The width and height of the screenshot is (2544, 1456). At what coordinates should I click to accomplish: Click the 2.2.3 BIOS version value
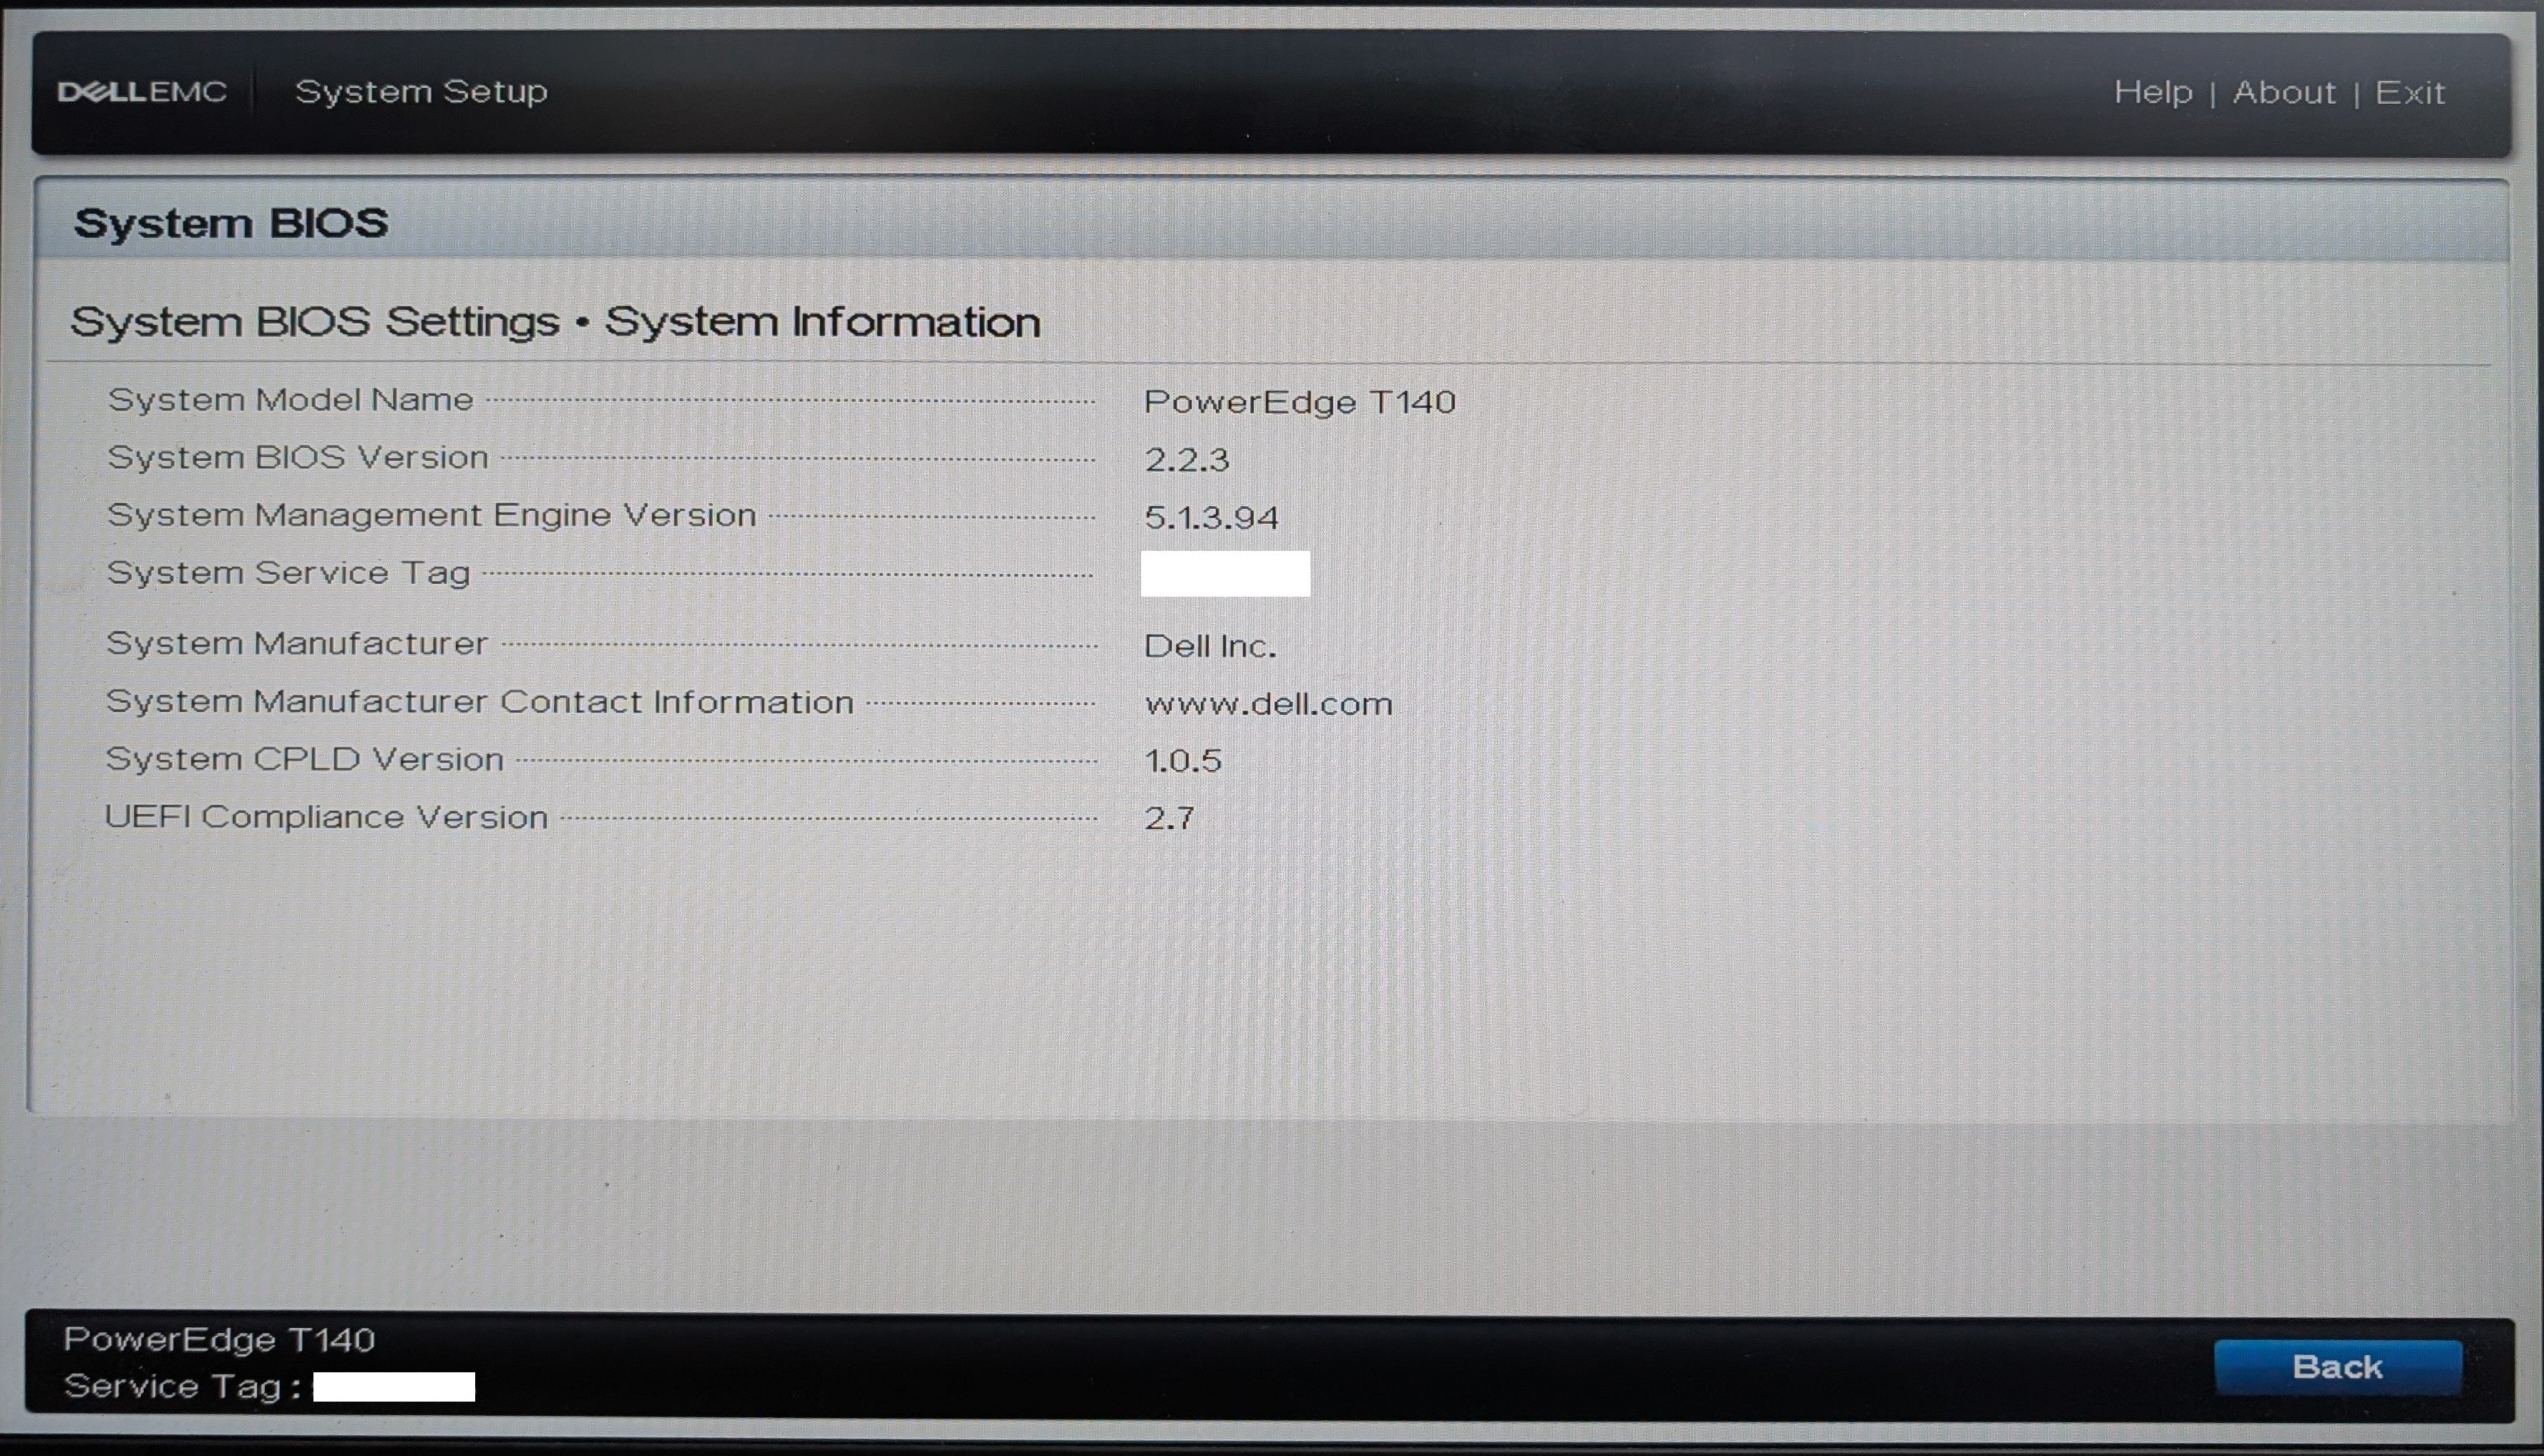pyautogui.click(x=1186, y=460)
